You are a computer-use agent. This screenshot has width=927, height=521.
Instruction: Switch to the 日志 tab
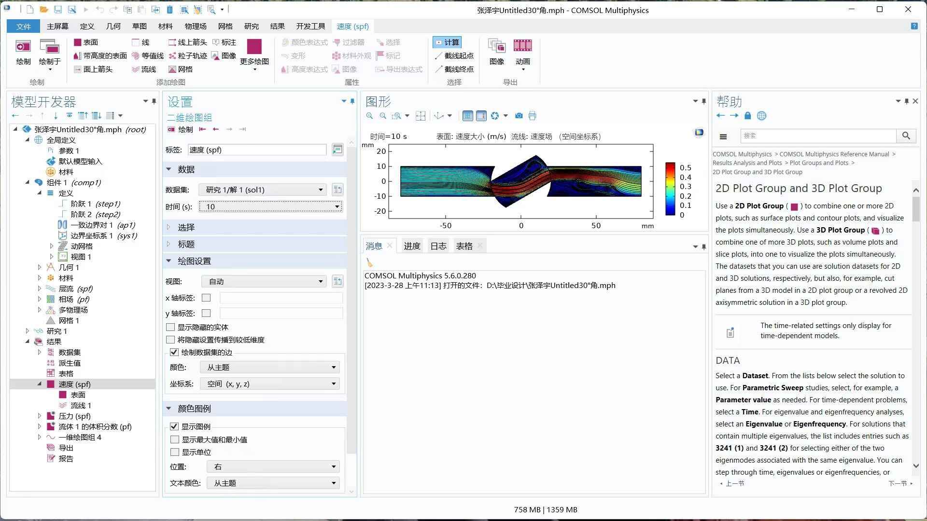tap(438, 246)
